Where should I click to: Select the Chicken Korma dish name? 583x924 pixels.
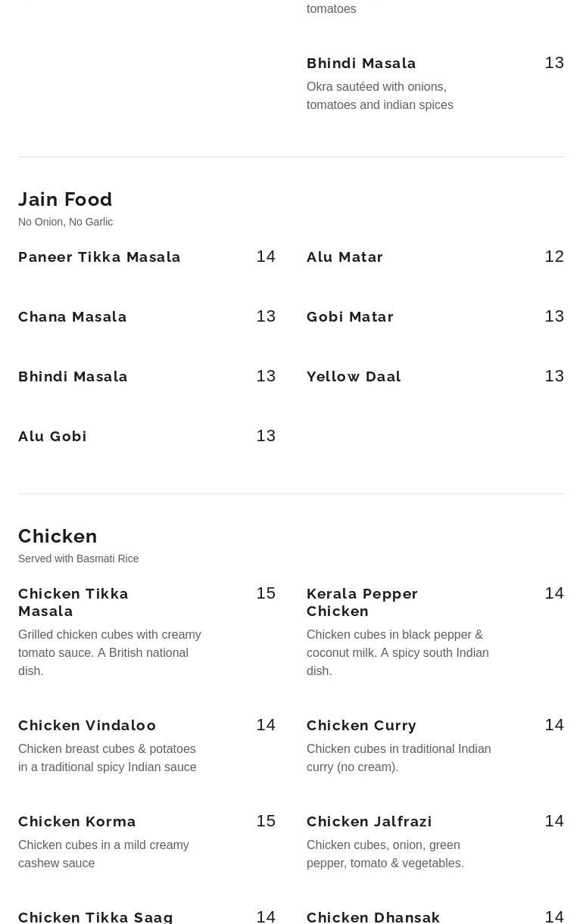tap(77, 822)
